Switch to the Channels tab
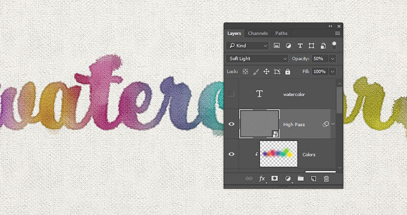407x215 pixels. 258,33
